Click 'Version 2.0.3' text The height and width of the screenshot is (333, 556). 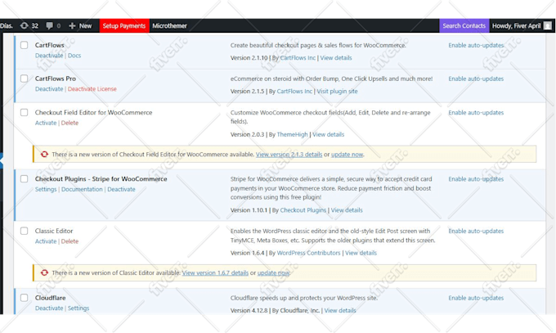(x=248, y=134)
